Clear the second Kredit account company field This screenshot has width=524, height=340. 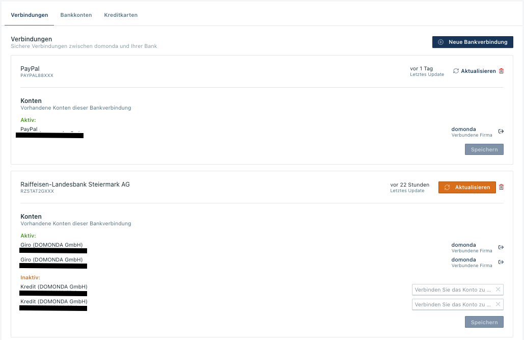[x=498, y=304]
